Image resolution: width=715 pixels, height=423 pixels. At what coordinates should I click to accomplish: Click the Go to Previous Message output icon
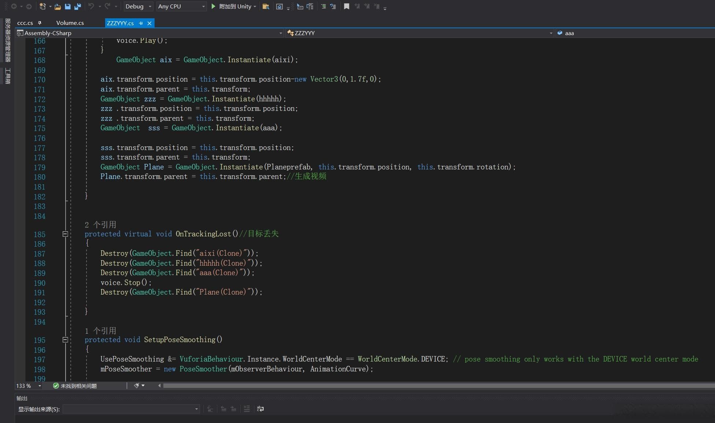point(223,409)
